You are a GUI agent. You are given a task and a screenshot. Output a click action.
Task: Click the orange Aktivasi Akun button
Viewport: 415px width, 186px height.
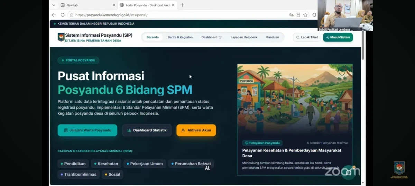click(196, 130)
